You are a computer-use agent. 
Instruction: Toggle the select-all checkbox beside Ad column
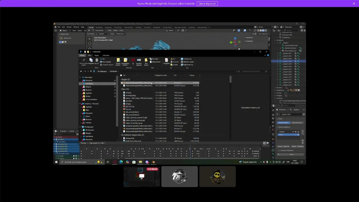121,75
